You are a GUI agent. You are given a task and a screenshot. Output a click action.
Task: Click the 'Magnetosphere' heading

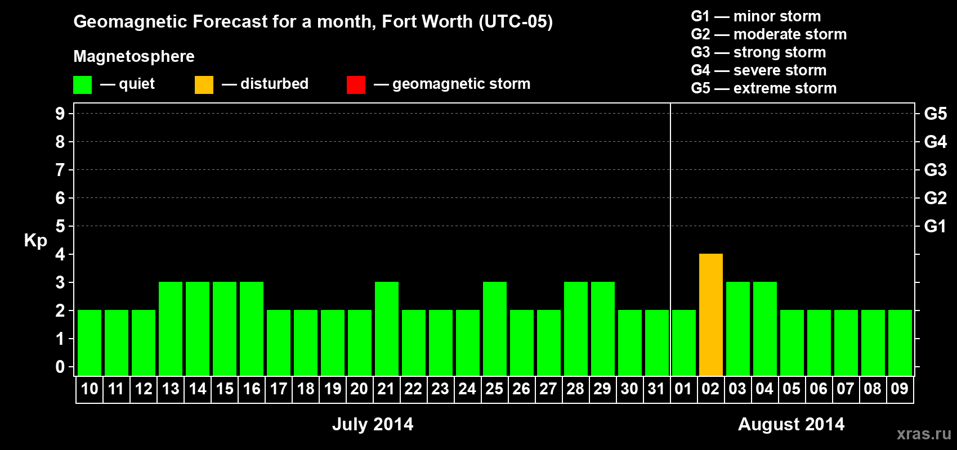pos(134,56)
